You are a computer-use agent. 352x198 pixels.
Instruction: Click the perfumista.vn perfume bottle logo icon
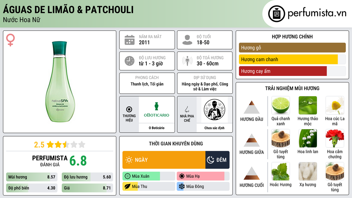pyautogui.click(x=276, y=14)
